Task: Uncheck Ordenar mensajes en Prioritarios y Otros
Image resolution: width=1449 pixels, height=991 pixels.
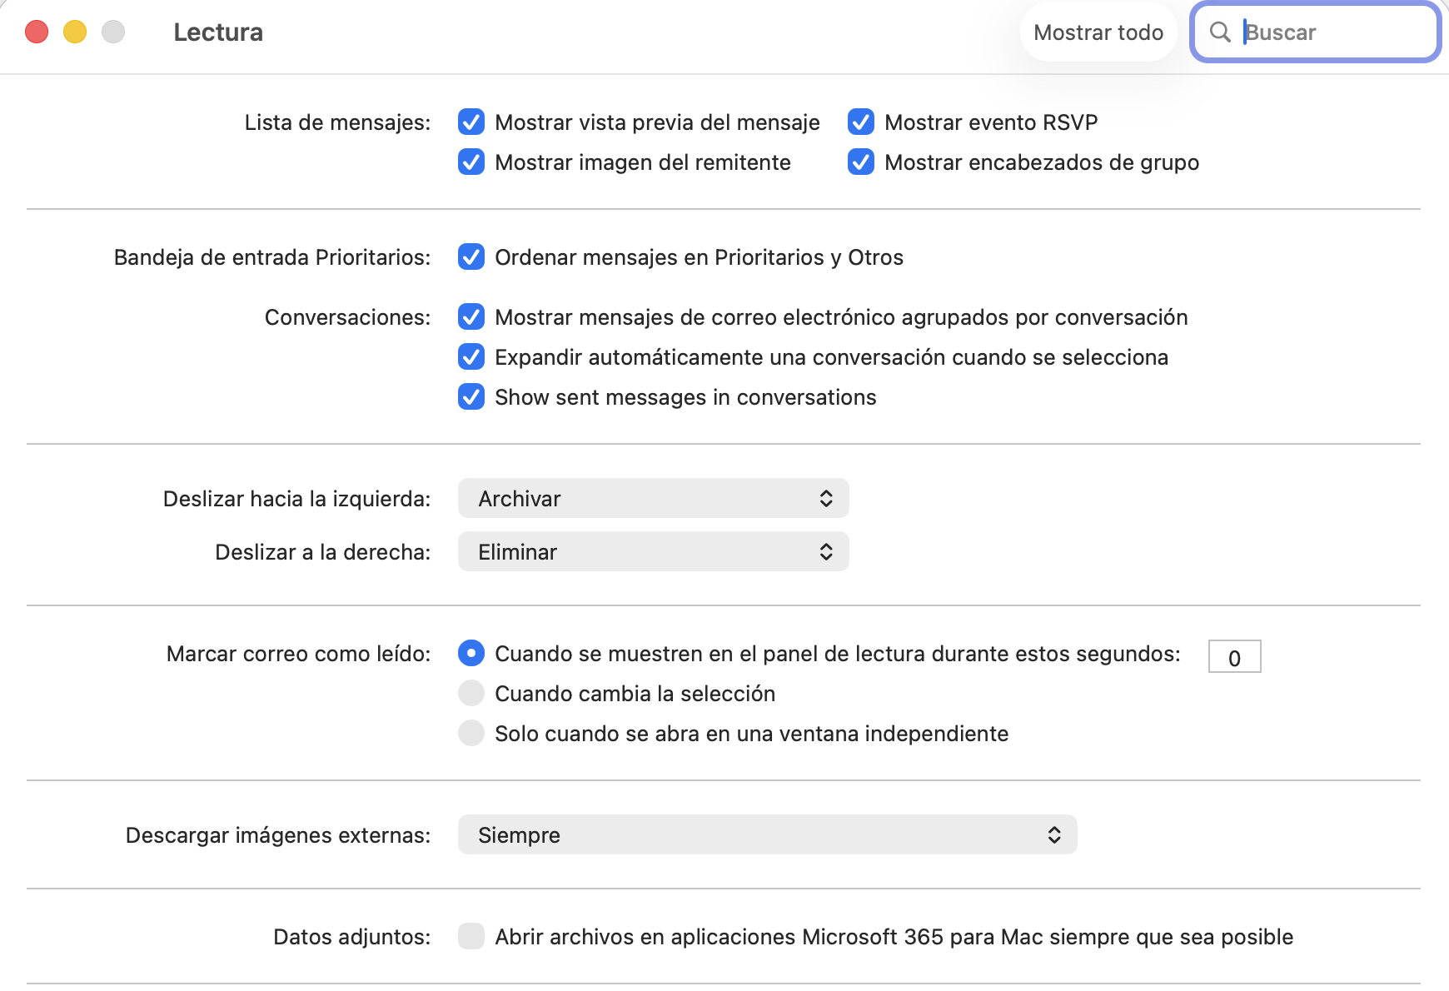Action: click(x=471, y=257)
